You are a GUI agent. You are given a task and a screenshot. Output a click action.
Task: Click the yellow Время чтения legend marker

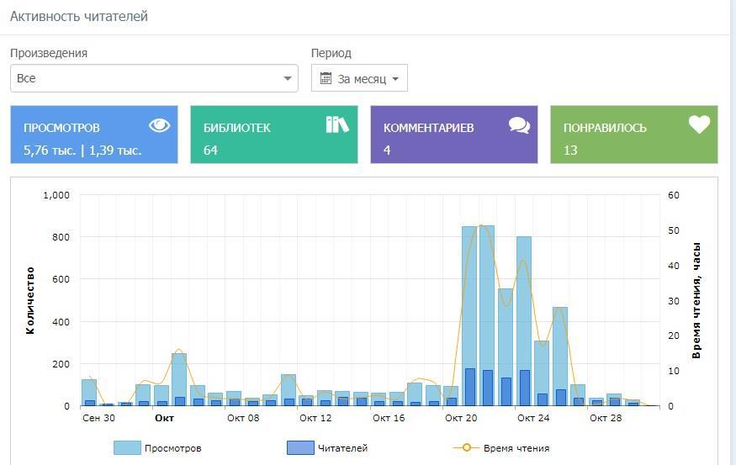466,448
